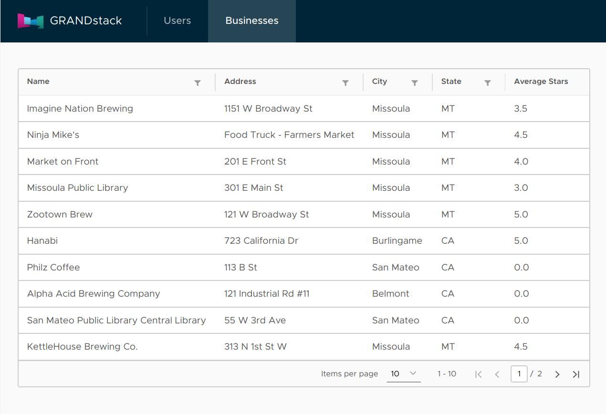The width and height of the screenshot is (606, 414).
Task: Click Food Truck - Farmers Market address
Action: [289, 135]
